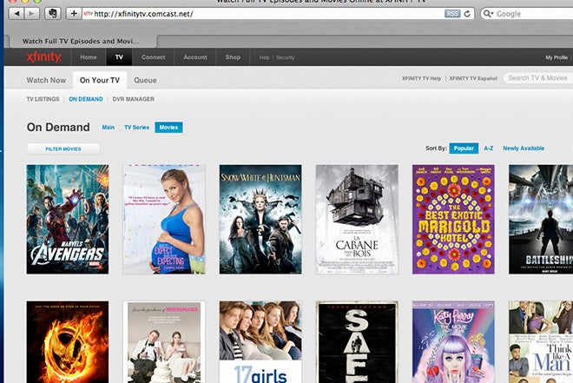Screen dimensions: 573x383
Task: Open the Hunger Games mockingjay poster
Action: (x=68, y=342)
